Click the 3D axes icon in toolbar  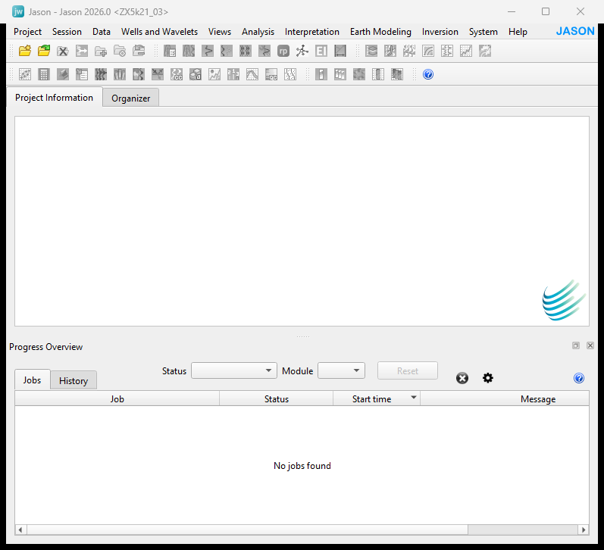point(302,51)
